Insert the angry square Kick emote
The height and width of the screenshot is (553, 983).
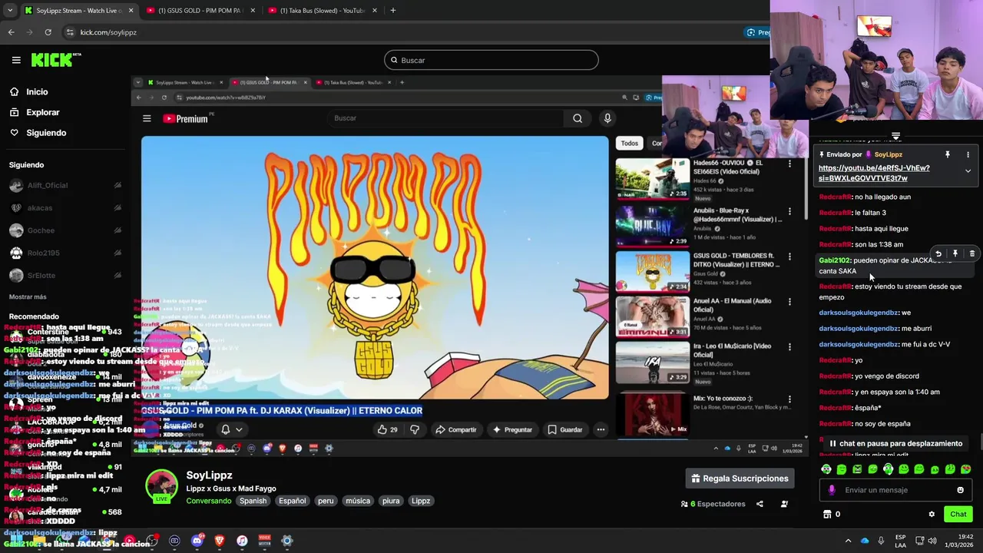(x=857, y=469)
